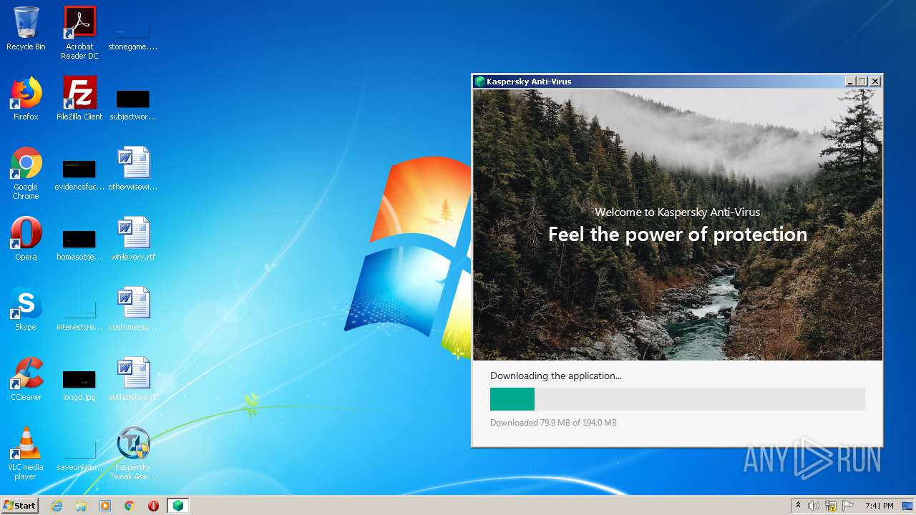Select the otherwisewi... Word document
Viewport: 916px width, 515px height.
pos(132,169)
